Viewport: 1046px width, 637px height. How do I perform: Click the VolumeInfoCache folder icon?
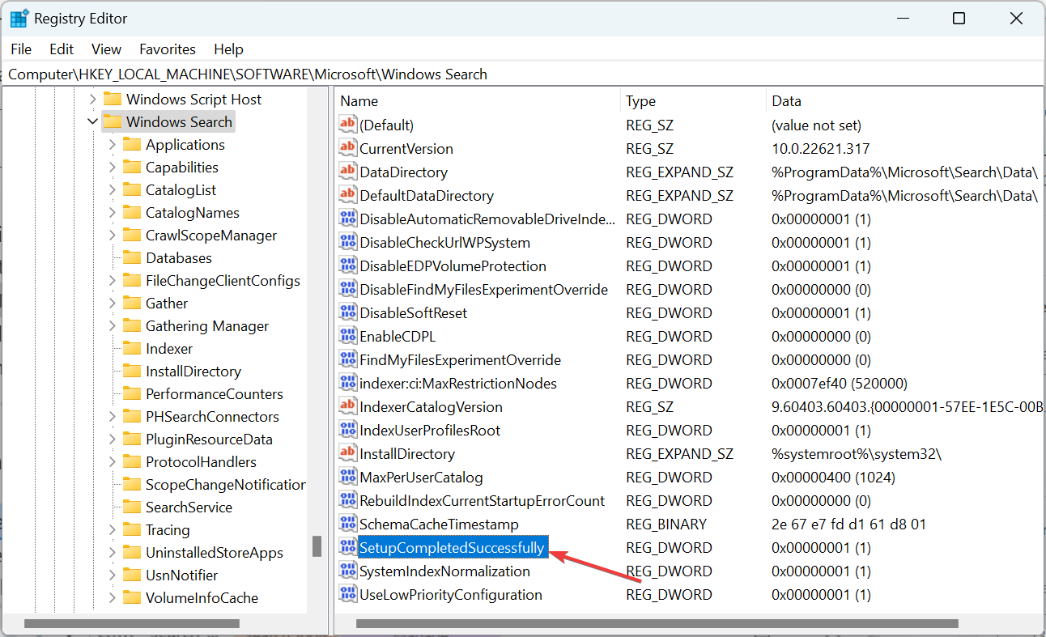(132, 597)
